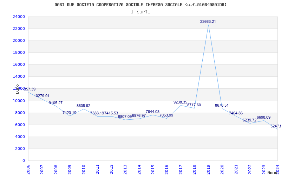Select the value 9105.27 on chart
The width and height of the screenshot is (281, 176).
pos(55,103)
